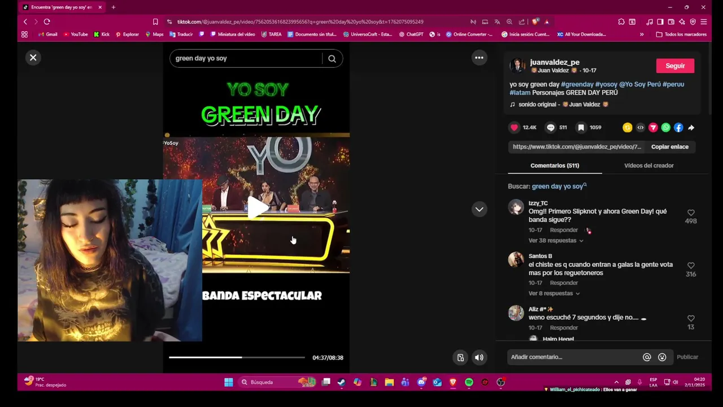Click the TikTok search field 'green day yo soy'
Image resolution: width=723 pixels, height=407 pixels.
pos(246,58)
